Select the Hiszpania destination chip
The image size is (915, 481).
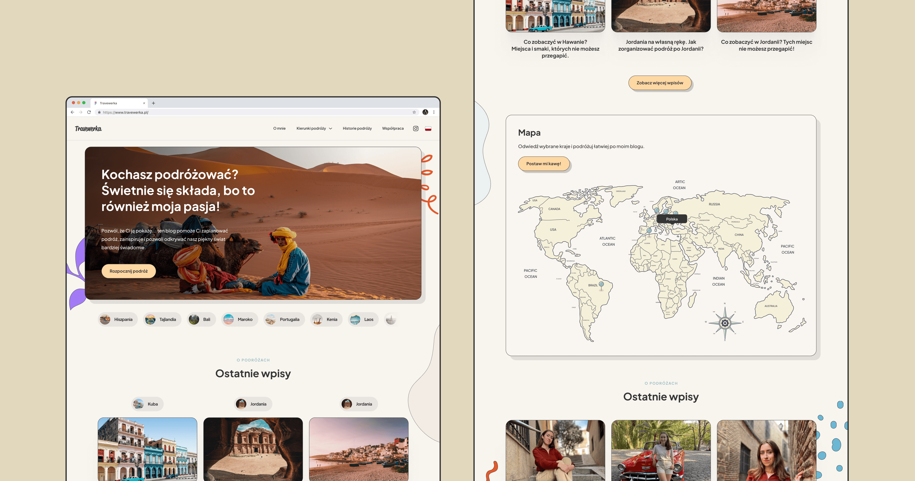[x=118, y=319]
